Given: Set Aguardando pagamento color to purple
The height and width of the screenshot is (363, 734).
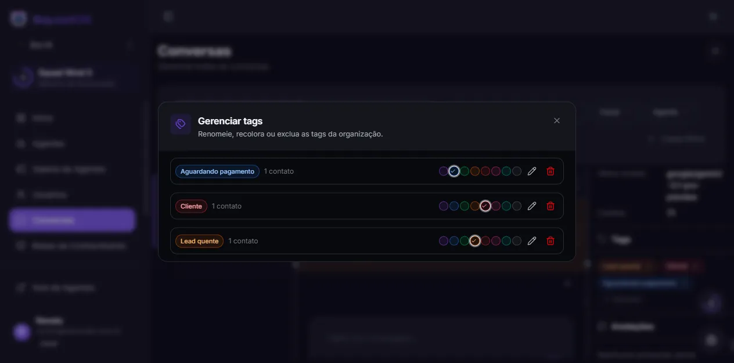Looking at the screenshot, I should coord(444,171).
